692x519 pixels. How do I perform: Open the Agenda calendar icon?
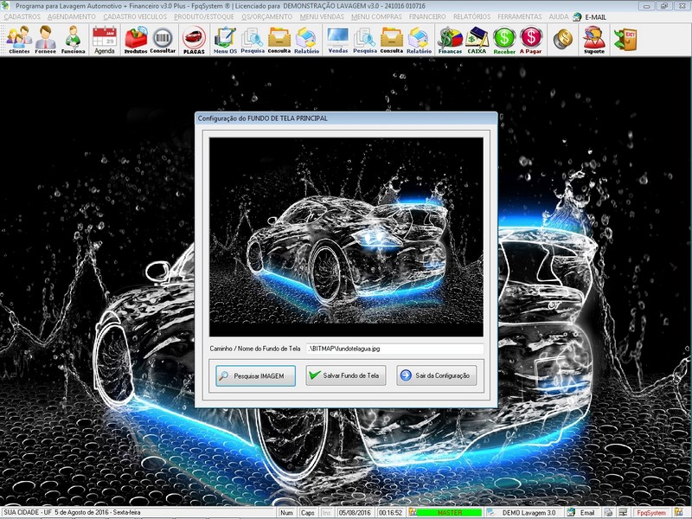[105, 40]
